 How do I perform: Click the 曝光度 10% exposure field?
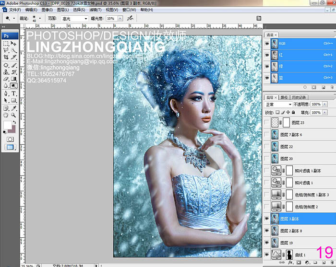(x=112, y=19)
